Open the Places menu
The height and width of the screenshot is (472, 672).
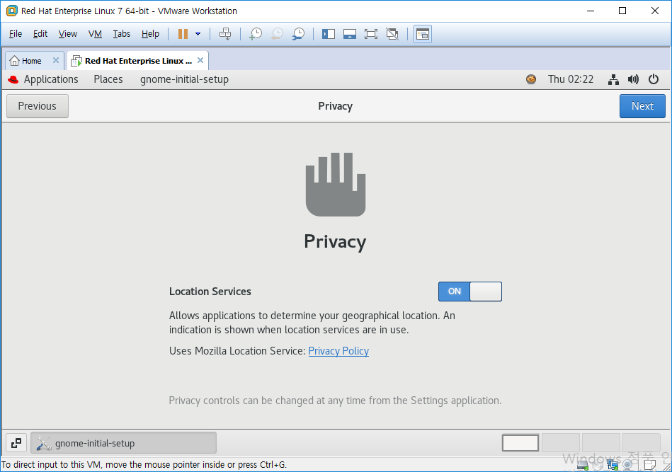point(108,79)
